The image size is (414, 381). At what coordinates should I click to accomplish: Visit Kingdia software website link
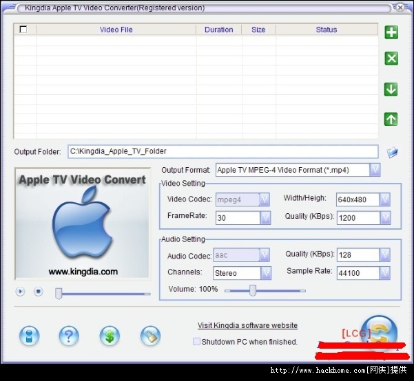pyautogui.click(x=248, y=325)
